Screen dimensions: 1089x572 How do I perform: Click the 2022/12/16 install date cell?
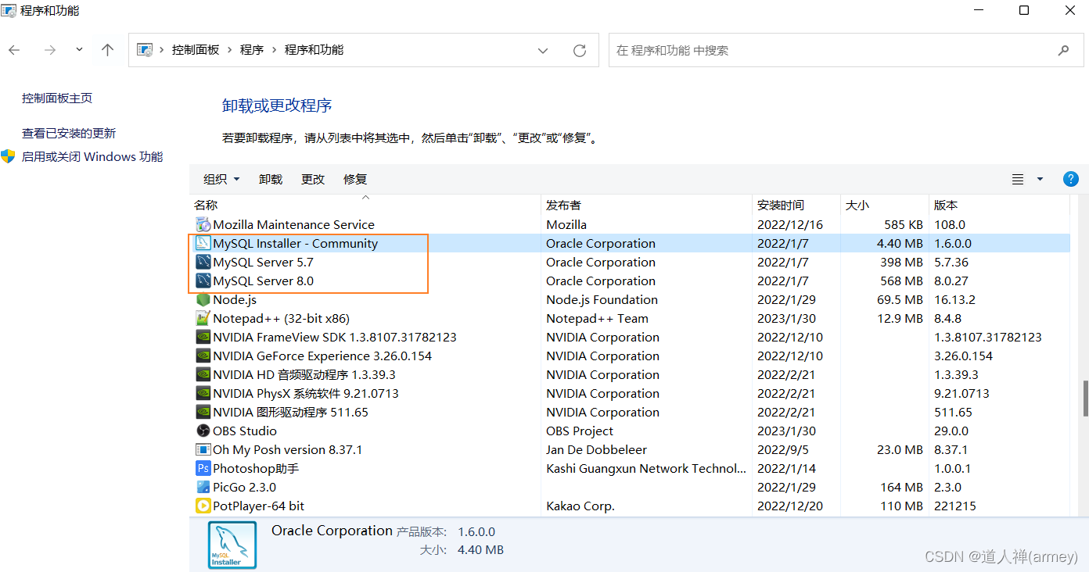click(x=789, y=225)
